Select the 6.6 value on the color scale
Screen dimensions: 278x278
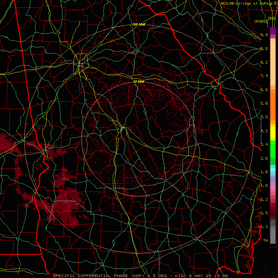pos(264,90)
